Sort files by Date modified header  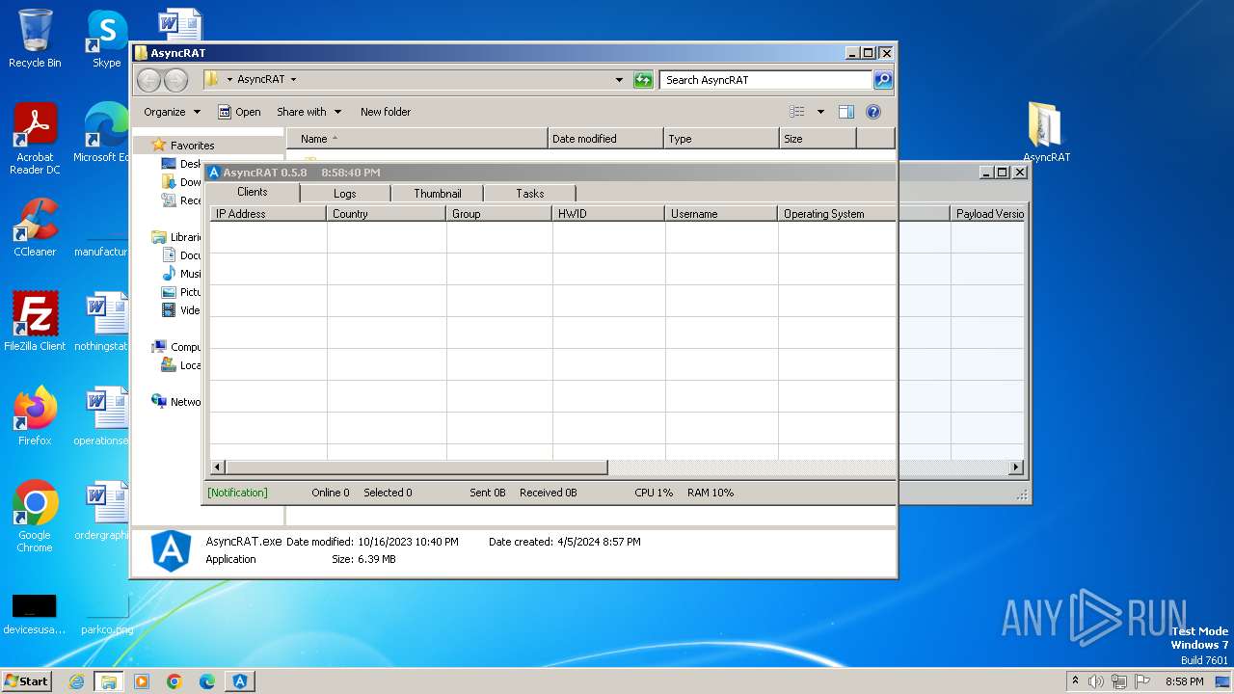(x=605, y=139)
